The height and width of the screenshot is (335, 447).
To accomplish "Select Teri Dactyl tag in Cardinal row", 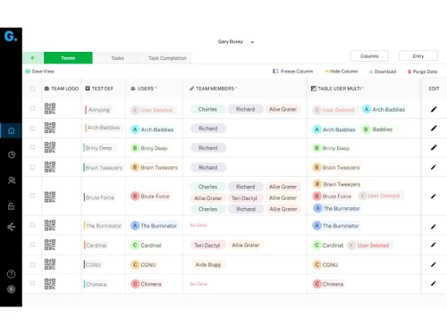I will click(207, 246).
